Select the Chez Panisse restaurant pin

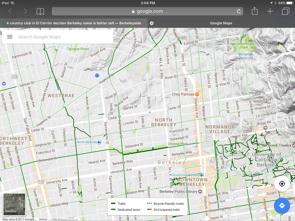(197, 94)
